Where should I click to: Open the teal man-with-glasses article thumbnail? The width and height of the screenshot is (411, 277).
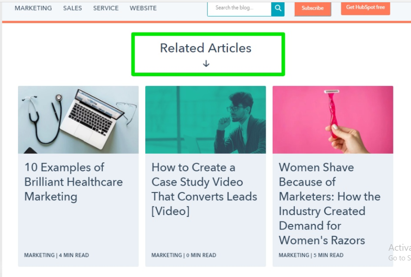pos(206,120)
